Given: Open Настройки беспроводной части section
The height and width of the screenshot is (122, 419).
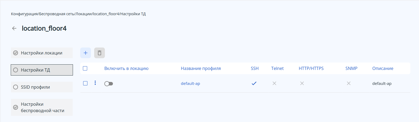Looking at the screenshot, I should pyautogui.click(x=42, y=107).
